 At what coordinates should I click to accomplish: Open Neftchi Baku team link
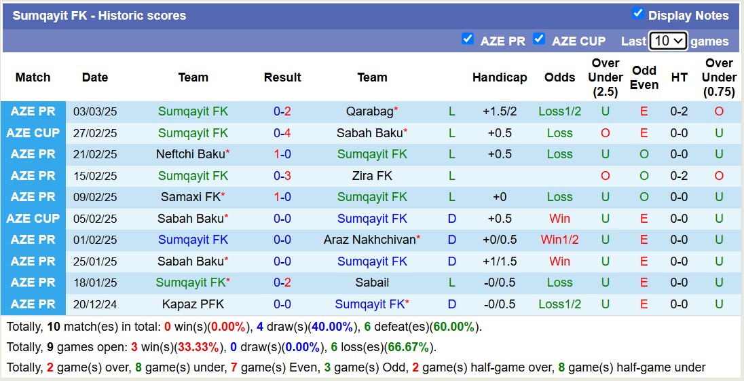pos(190,154)
